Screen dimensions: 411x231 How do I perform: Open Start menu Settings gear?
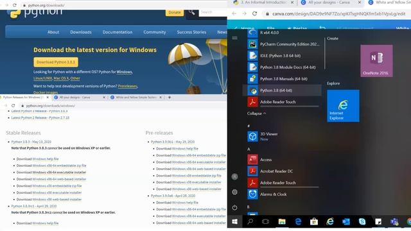(x=234, y=192)
